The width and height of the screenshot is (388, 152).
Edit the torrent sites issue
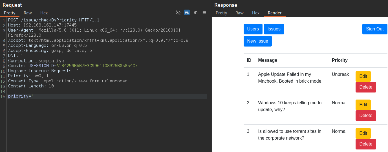click(363, 133)
